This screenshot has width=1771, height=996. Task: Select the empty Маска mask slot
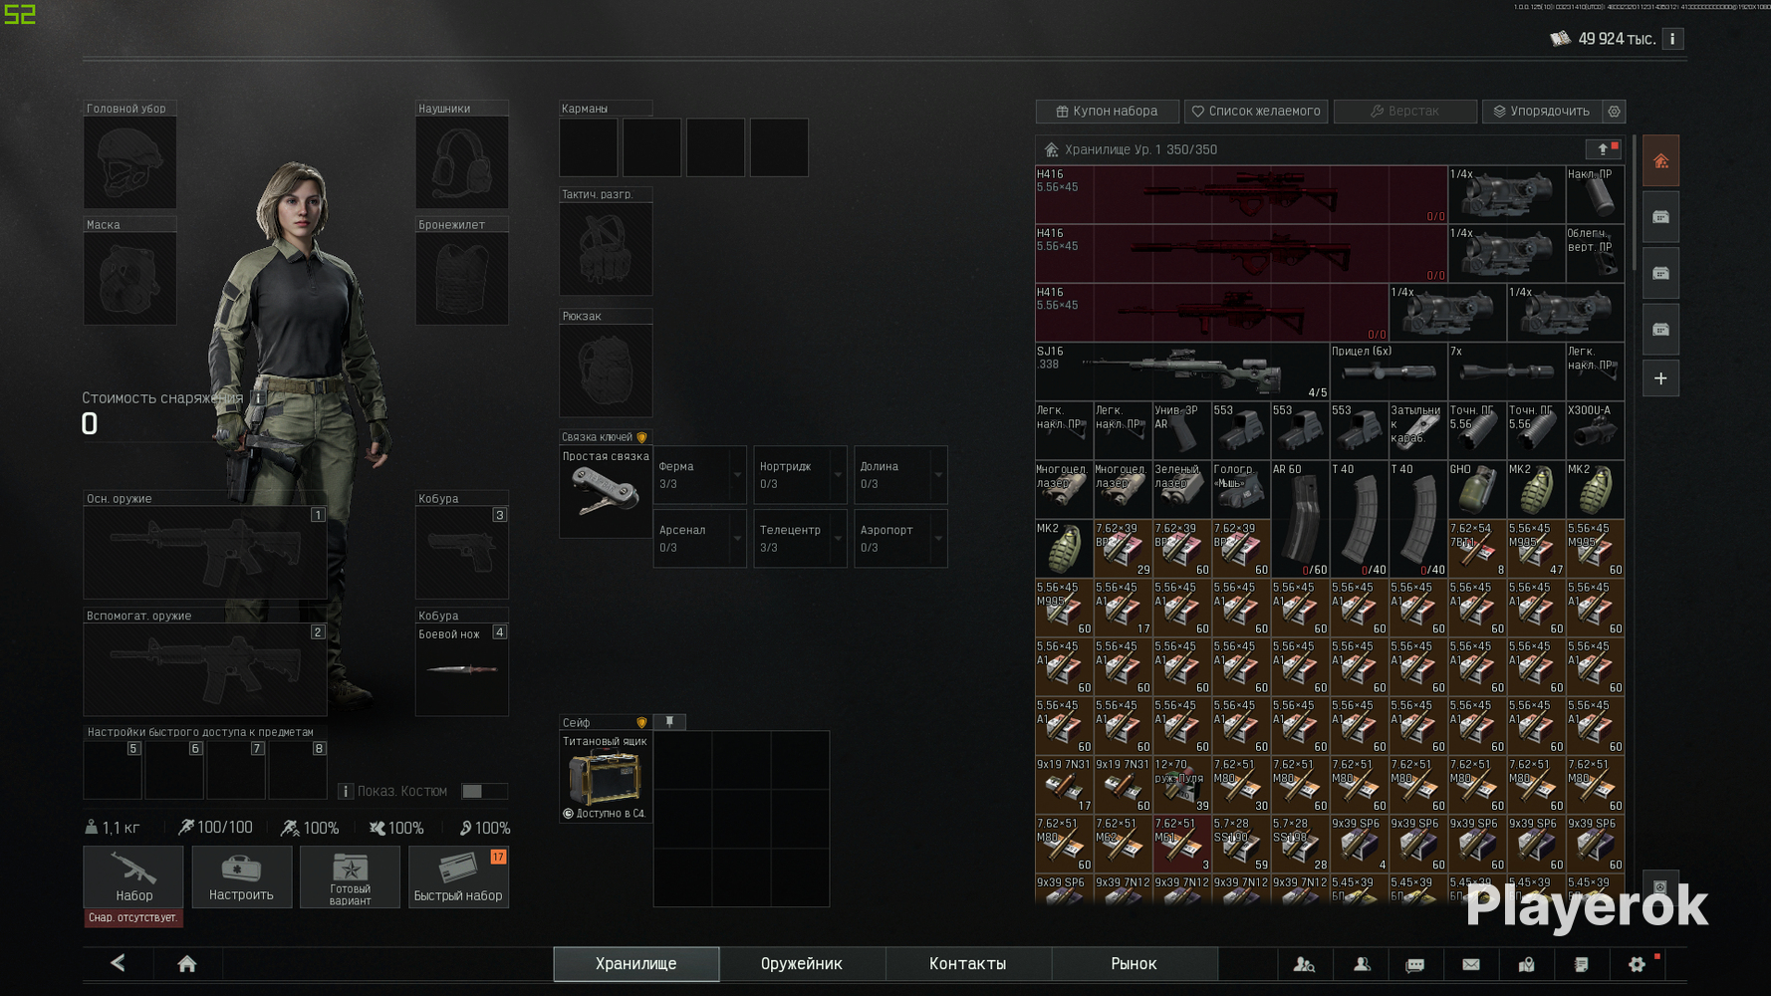coord(130,278)
